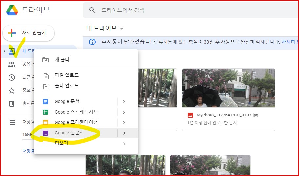The height and width of the screenshot is (176, 299).
Task: Choose 파일 업로드 from the menu
Action: coord(86,75)
